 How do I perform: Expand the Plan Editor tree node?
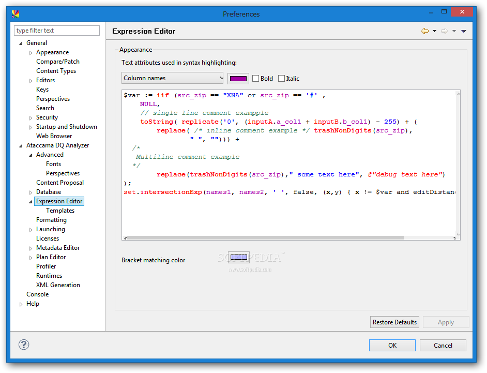[x=31, y=258]
